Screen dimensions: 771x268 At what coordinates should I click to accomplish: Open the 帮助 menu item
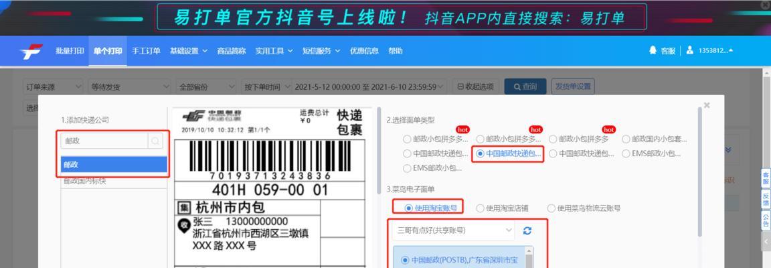(396, 51)
